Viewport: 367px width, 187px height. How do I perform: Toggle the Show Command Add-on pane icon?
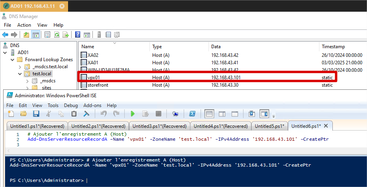[x=264, y=114]
